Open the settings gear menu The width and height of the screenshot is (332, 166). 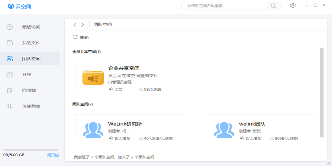coord(293,5)
